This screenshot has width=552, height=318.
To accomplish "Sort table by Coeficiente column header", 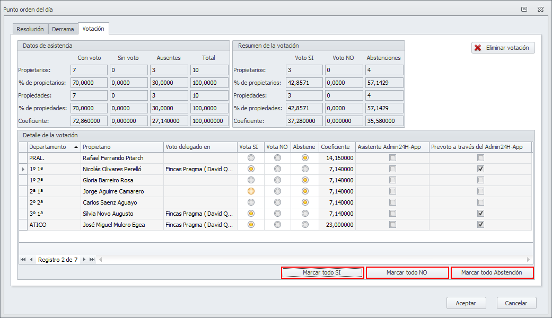I will 335,147.
